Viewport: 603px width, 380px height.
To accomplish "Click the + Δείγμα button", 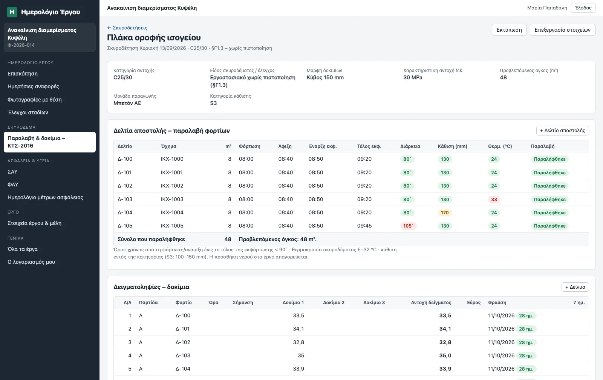I will 575,287.
